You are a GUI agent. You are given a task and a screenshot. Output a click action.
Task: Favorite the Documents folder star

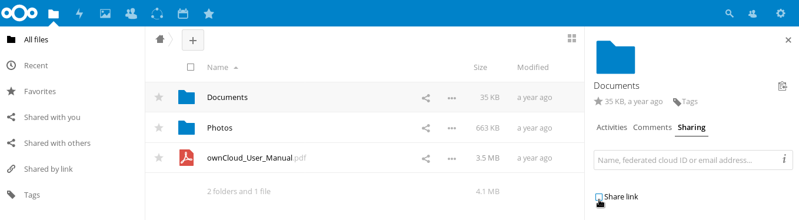point(158,97)
